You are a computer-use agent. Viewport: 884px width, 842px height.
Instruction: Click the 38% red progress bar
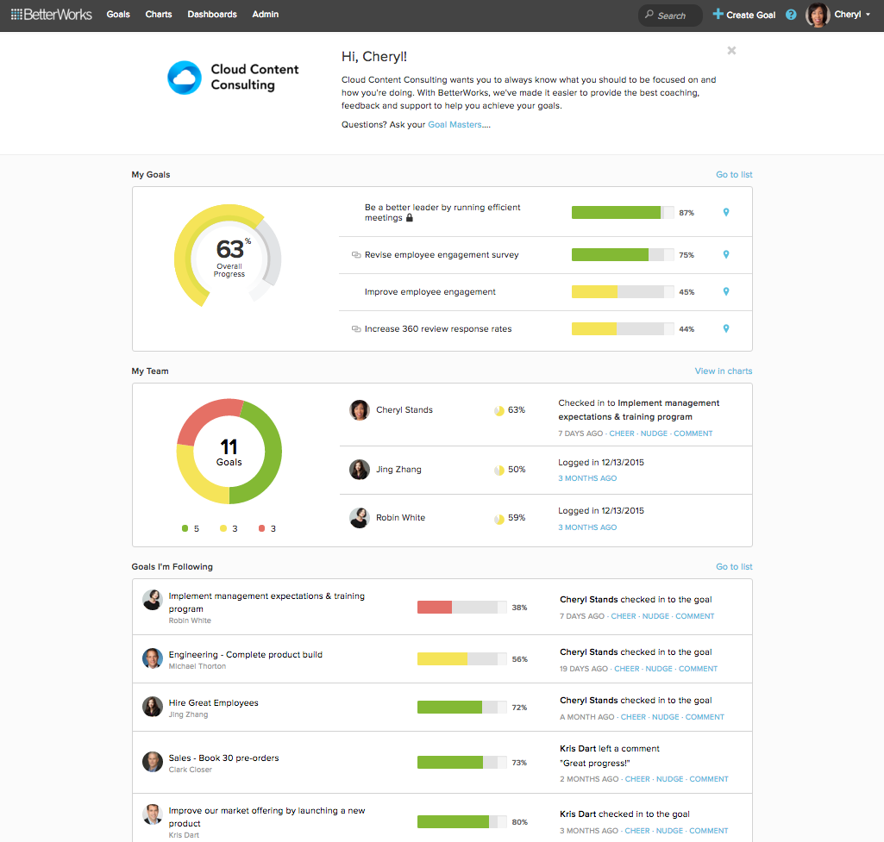coord(461,607)
